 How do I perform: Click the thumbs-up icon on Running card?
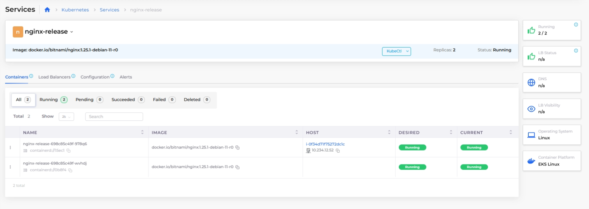pyautogui.click(x=531, y=30)
